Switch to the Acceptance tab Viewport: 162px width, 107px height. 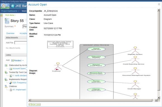(x=23, y=33)
